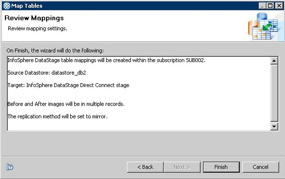Click the summary box scrollbar thumb
The image size is (285, 179).
pos(274,93)
